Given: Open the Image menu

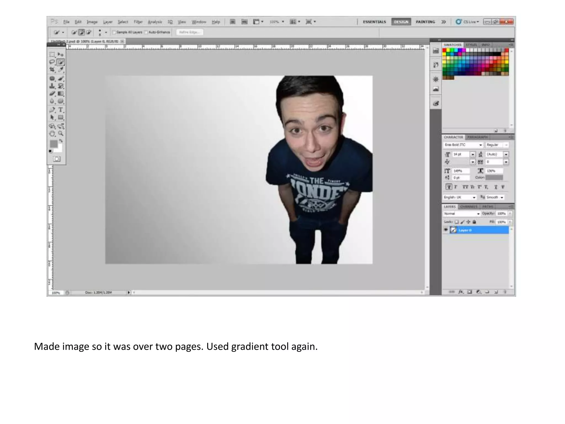Looking at the screenshot, I should coord(92,22).
